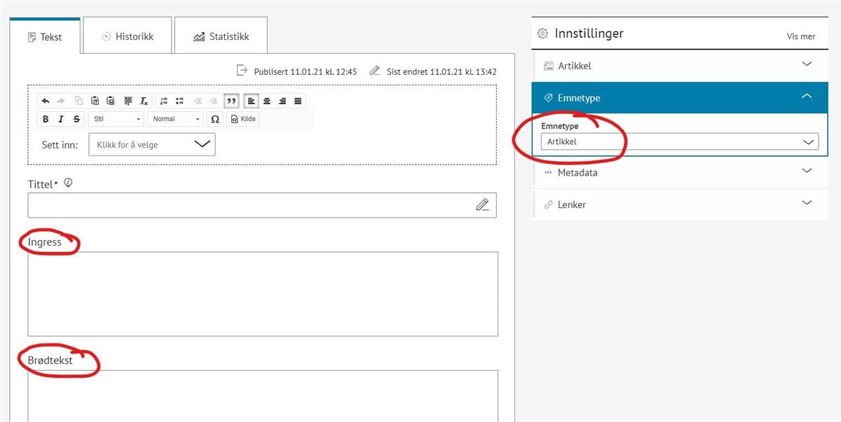This screenshot has height=422, width=841.
Task: Insert a bulleted list
Action: [x=179, y=101]
